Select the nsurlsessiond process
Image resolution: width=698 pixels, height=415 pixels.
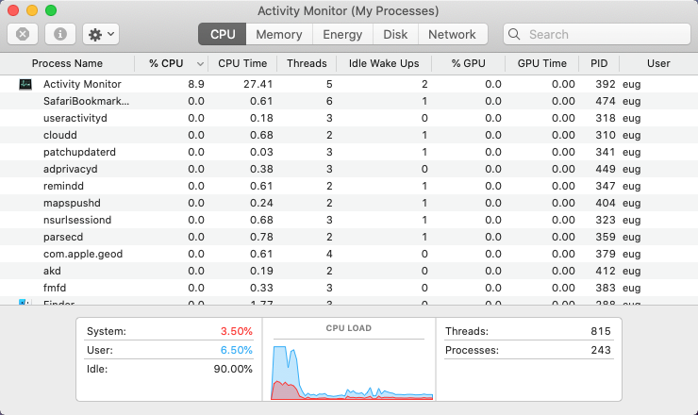click(349, 220)
